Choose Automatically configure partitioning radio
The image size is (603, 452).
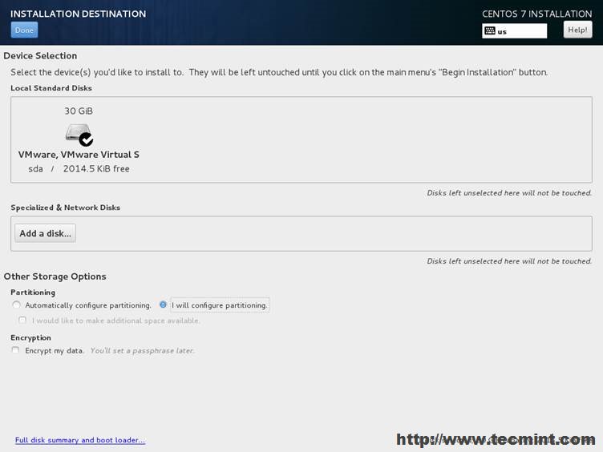pos(16,305)
